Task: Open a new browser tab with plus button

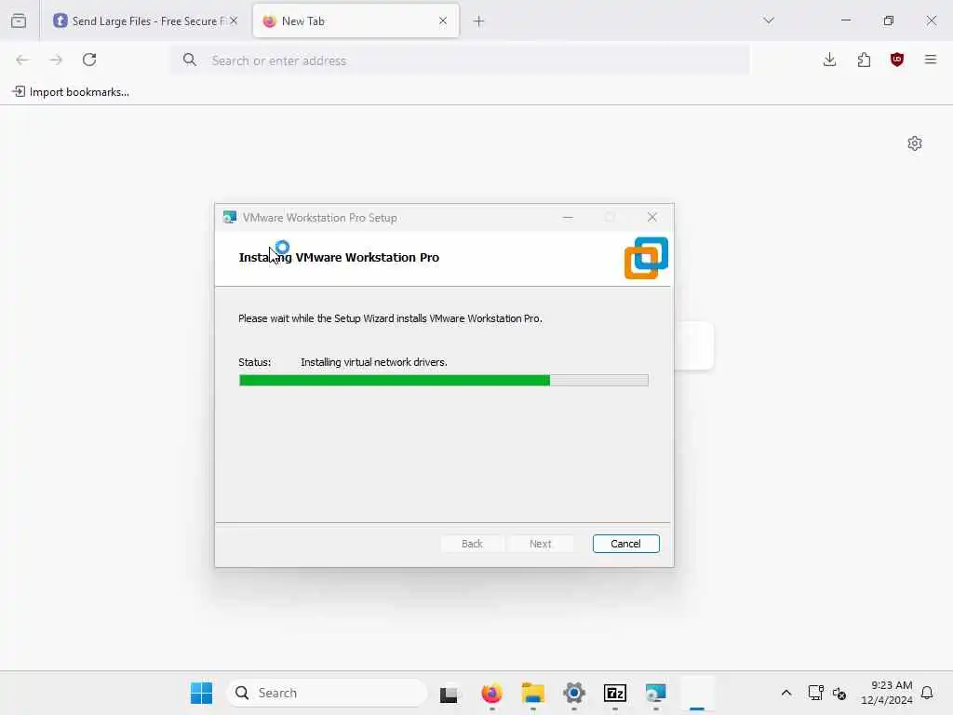Action: (x=479, y=21)
